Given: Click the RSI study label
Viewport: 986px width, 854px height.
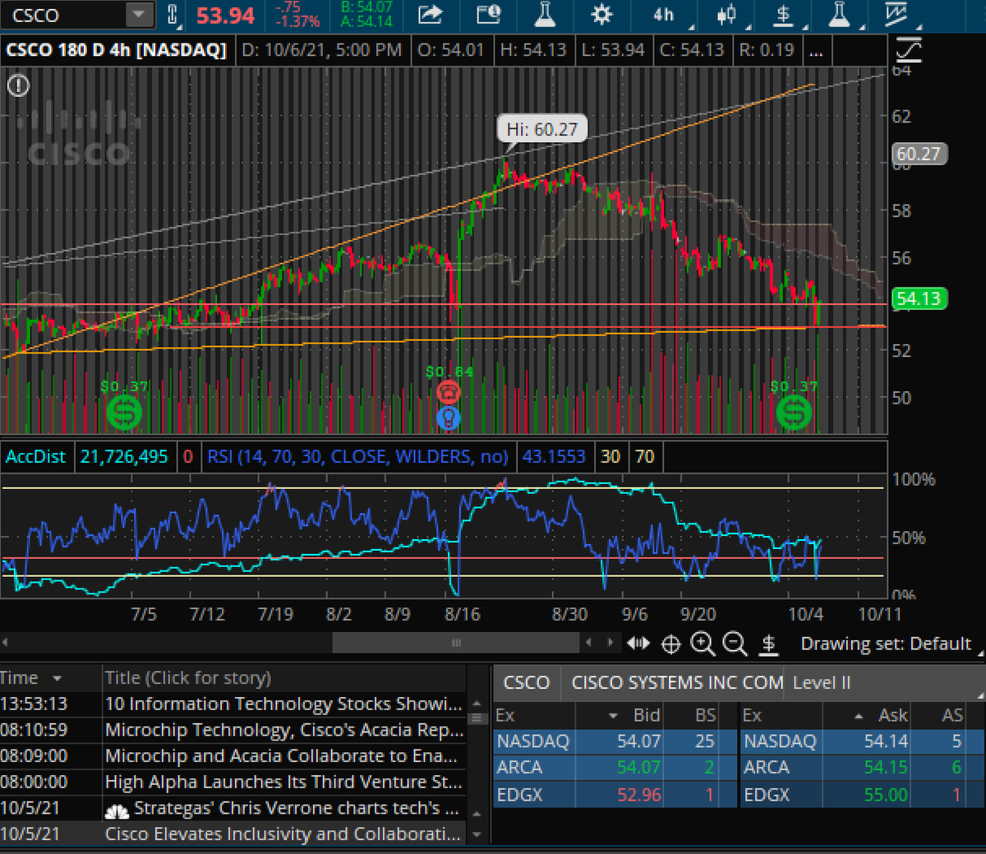Looking at the screenshot, I should point(357,456).
